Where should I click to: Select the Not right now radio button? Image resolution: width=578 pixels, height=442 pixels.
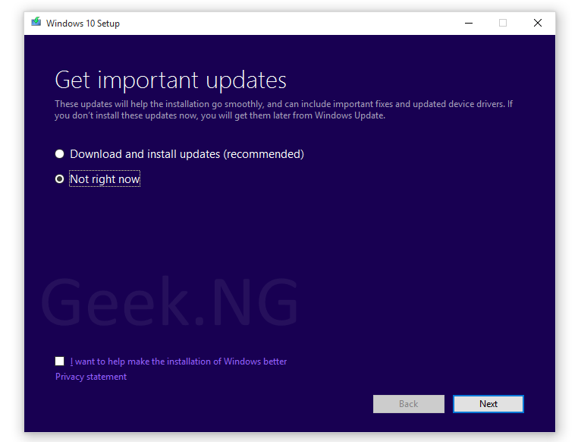tap(59, 179)
